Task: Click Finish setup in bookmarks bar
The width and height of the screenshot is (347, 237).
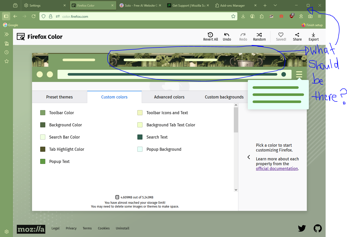Action: coord(312,25)
